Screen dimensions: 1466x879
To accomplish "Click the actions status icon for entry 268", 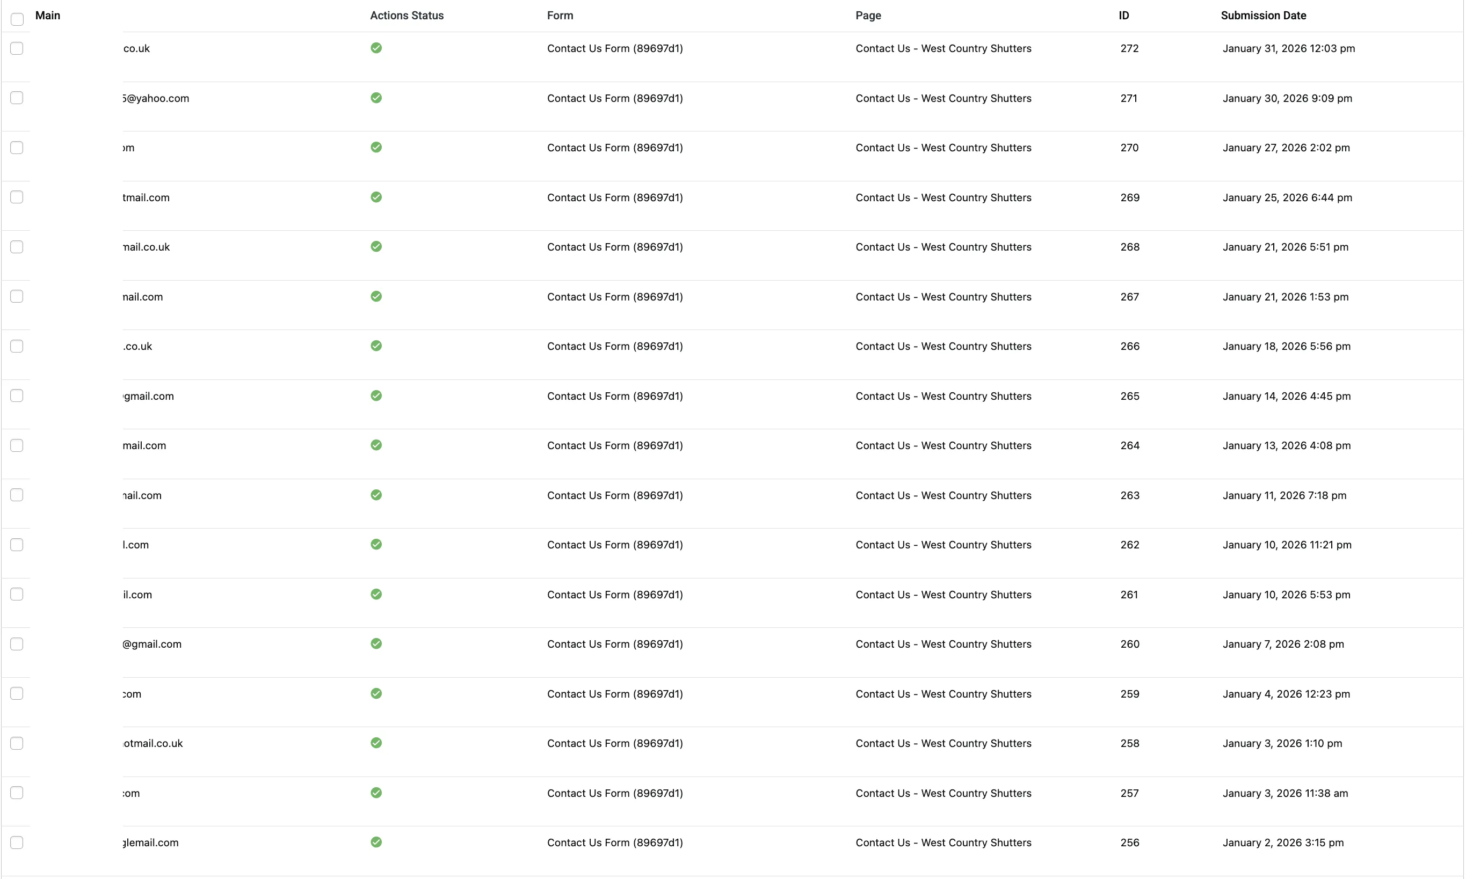I will click(x=377, y=247).
